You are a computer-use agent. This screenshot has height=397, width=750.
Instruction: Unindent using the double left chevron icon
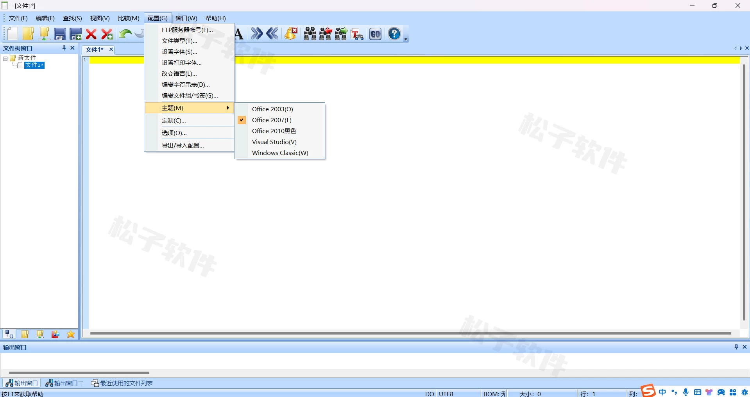pyautogui.click(x=272, y=34)
